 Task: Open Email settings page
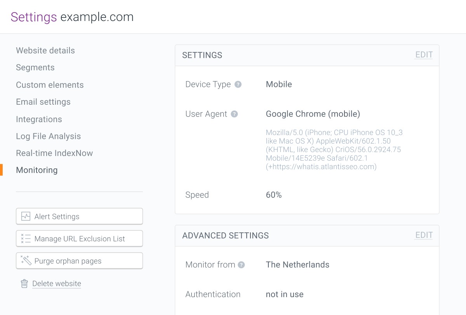[x=43, y=102]
